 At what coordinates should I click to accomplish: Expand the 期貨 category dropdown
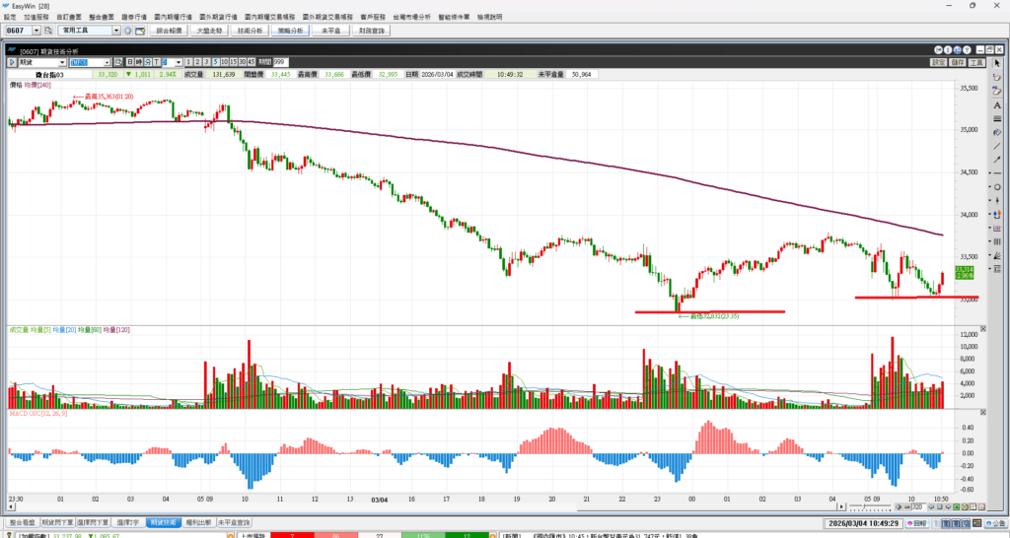pos(62,62)
